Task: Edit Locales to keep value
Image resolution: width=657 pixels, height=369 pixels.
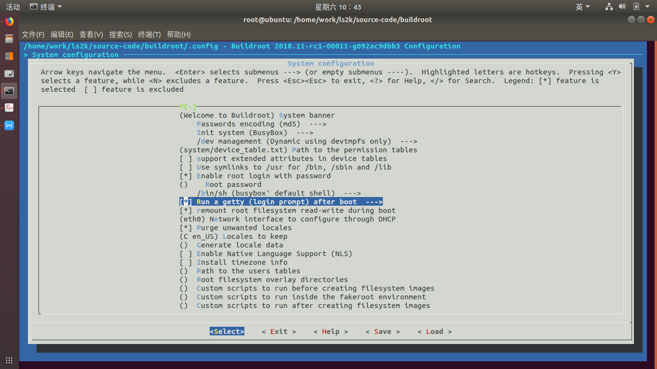Action: [234, 236]
